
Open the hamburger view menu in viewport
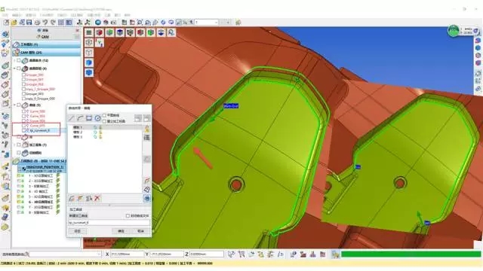[89, 32]
